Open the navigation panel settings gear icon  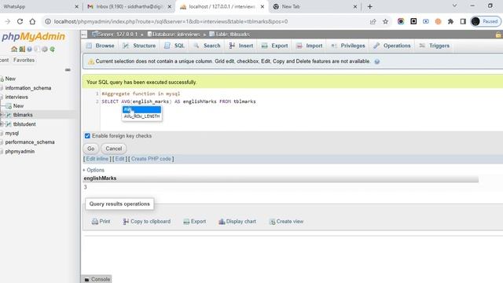pos(45,49)
